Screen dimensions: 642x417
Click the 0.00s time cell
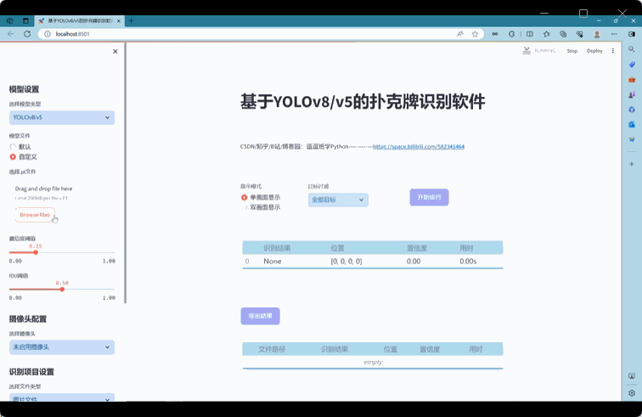pos(468,262)
